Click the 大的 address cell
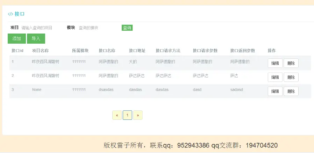Viewport: 314px width, 153px height. (133, 62)
